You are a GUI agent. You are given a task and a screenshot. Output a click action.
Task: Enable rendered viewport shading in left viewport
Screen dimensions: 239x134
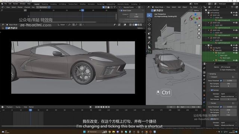(x=141, y=25)
